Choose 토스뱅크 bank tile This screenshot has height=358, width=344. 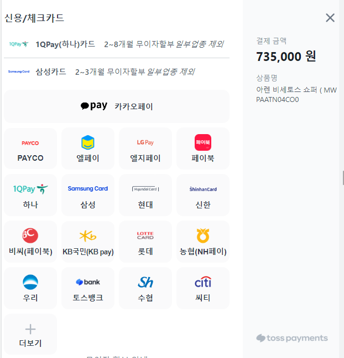tap(88, 288)
